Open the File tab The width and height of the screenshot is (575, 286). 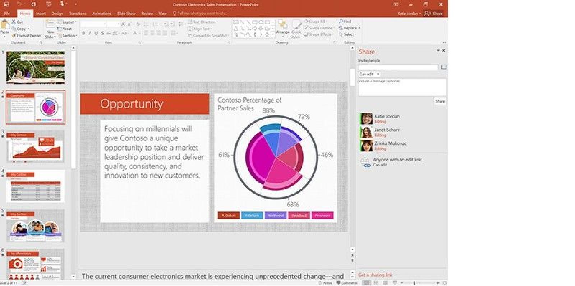(x=7, y=14)
